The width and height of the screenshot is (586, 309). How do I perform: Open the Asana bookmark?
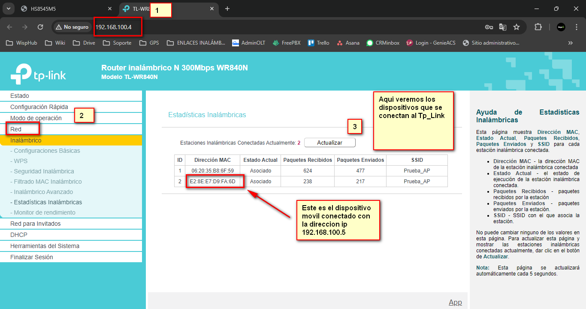click(x=348, y=43)
